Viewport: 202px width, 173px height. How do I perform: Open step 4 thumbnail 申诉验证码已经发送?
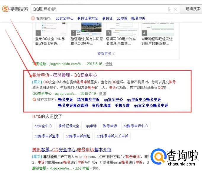[x=158, y=29]
